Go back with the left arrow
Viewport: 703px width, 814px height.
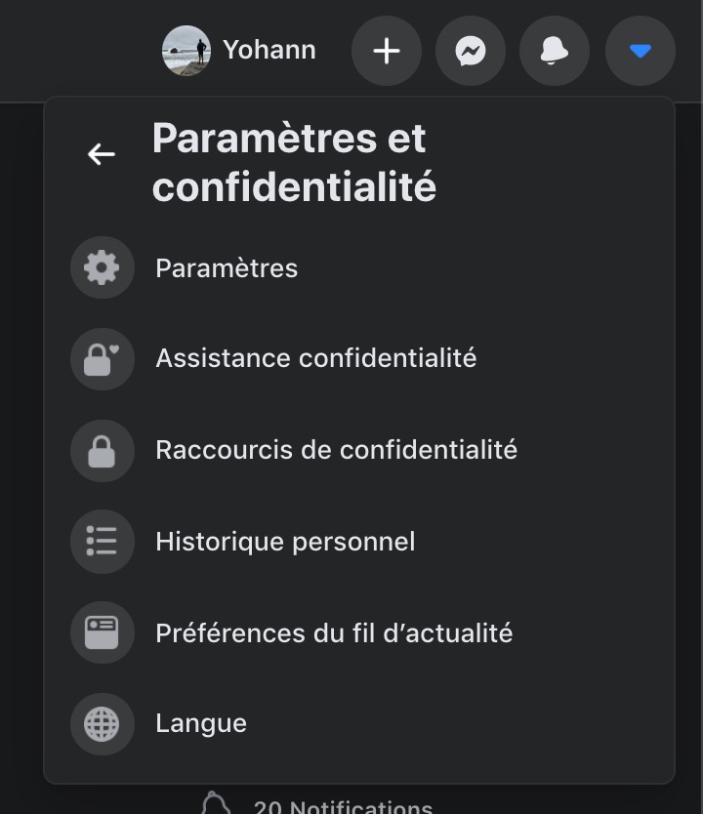(102, 154)
